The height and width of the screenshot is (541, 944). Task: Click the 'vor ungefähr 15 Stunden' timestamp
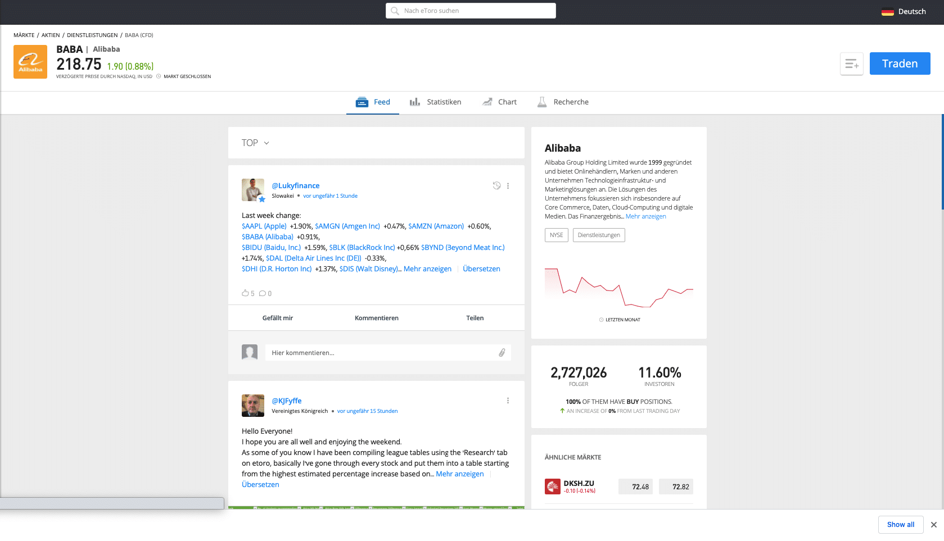367,411
